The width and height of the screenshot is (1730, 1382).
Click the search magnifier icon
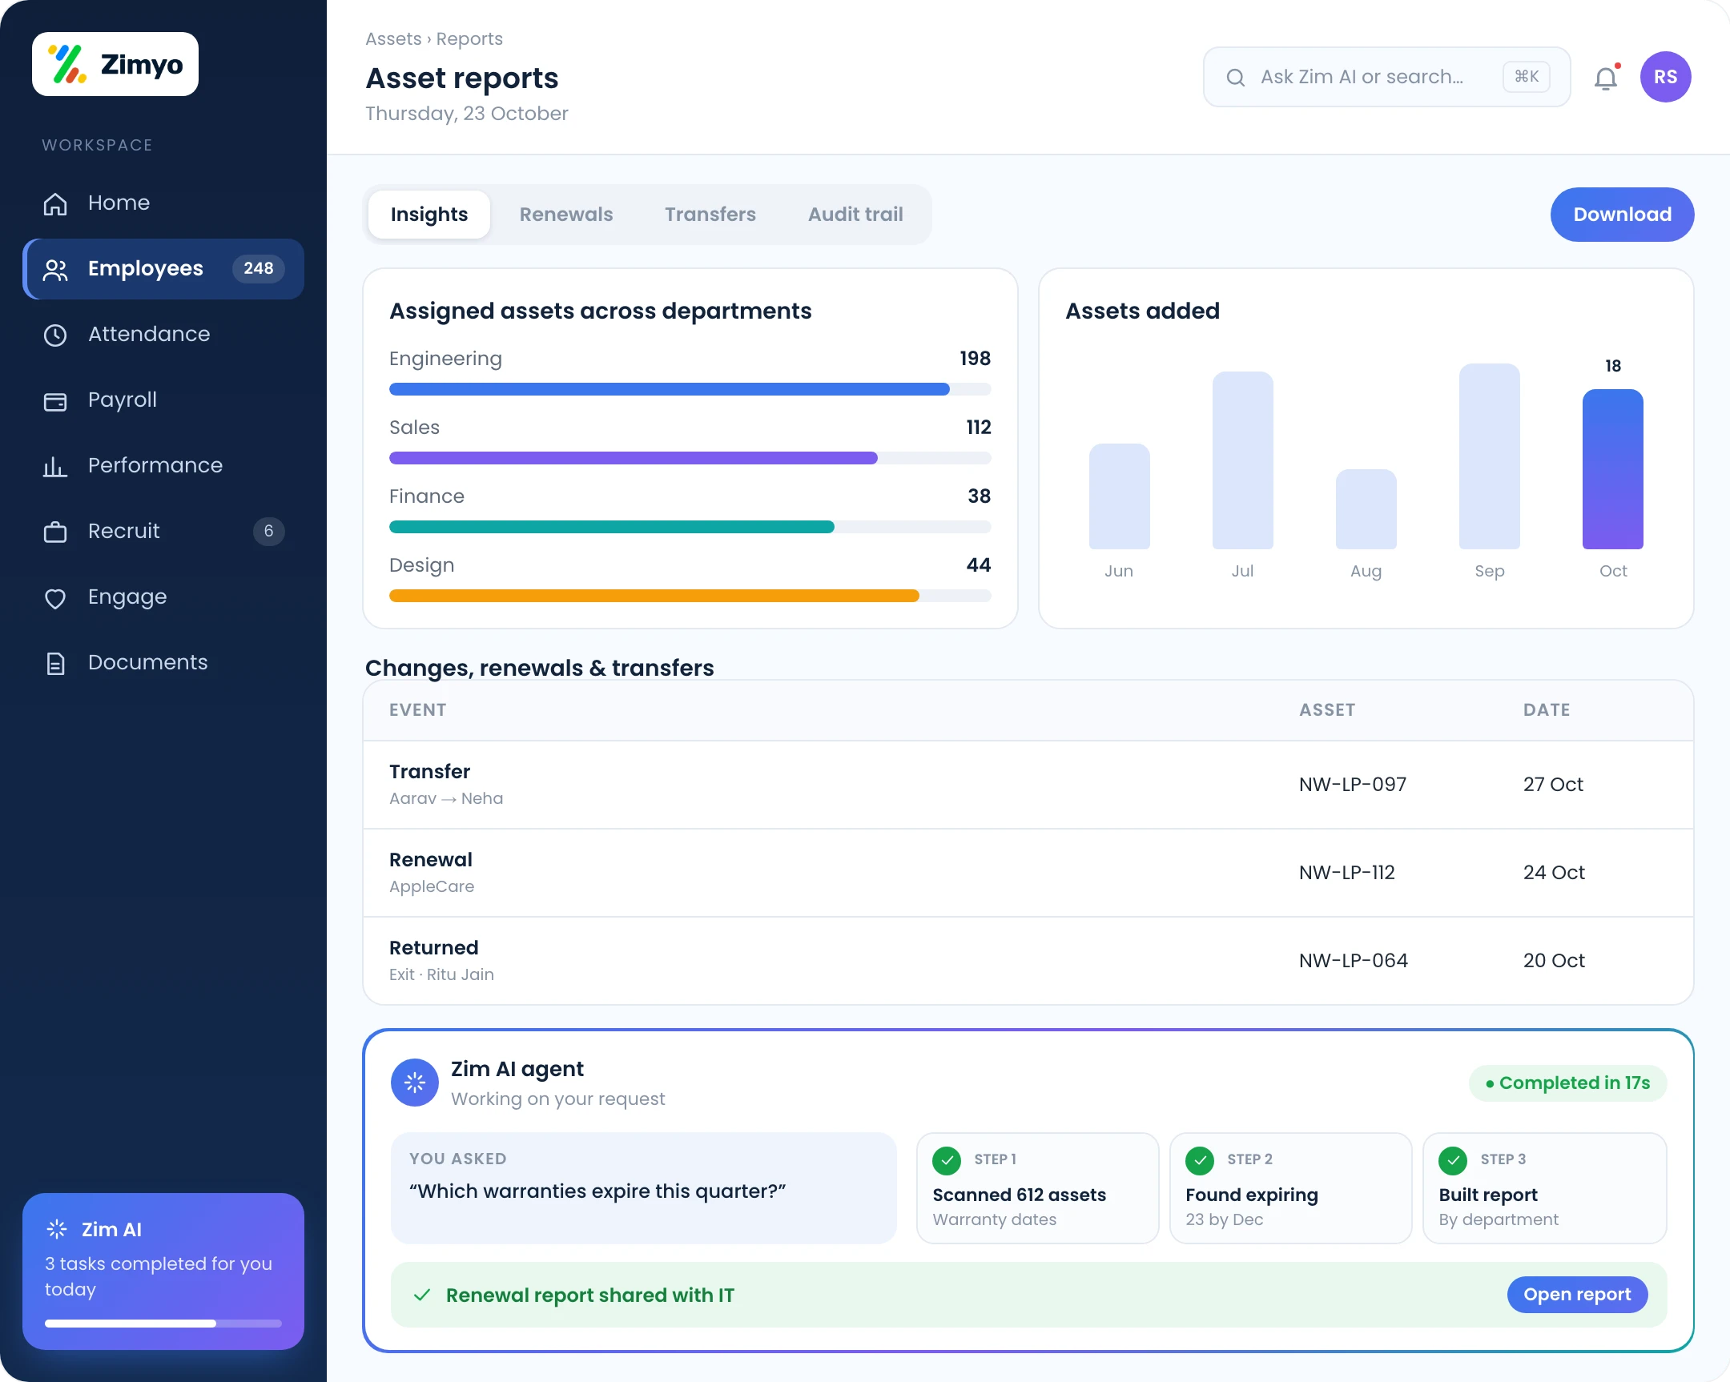tap(1235, 77)
